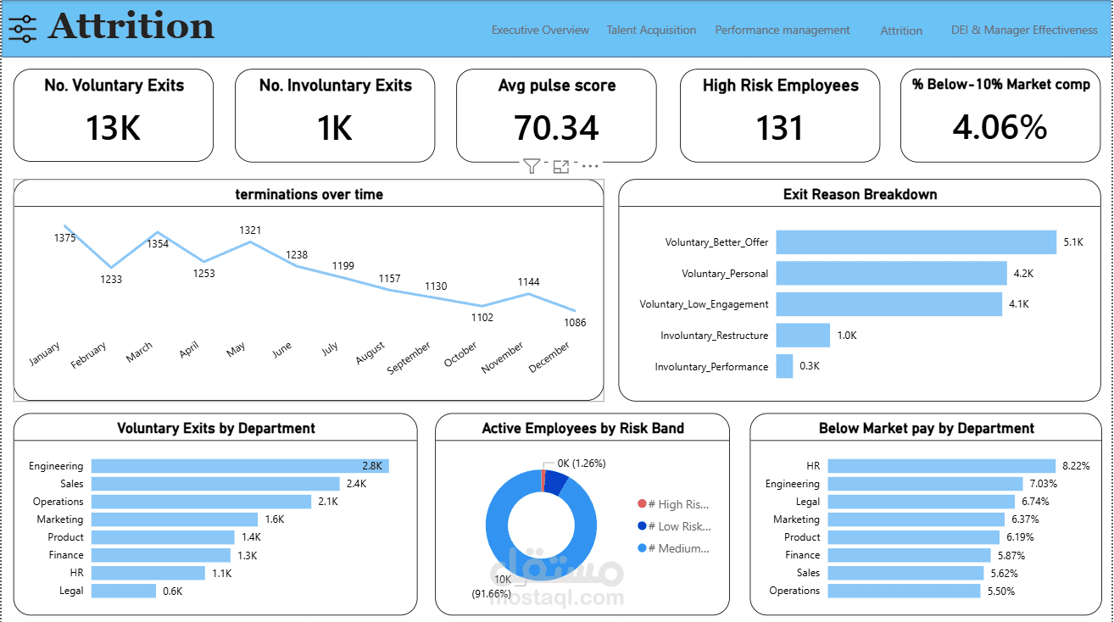Image resolution: width=1114 pixels, height=622 pixels.
Task: Click the terminations over time title
Action: pyautogui.click(x=309, y=194)
